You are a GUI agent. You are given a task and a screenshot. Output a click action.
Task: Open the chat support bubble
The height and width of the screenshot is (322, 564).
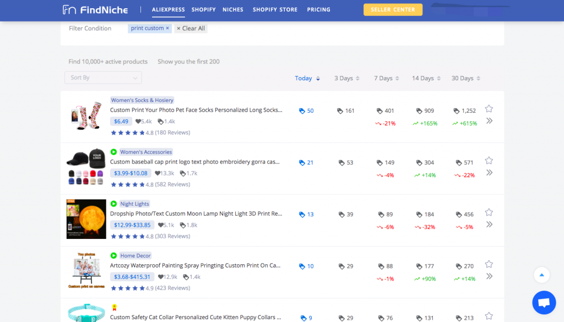[x=544, y=303]
